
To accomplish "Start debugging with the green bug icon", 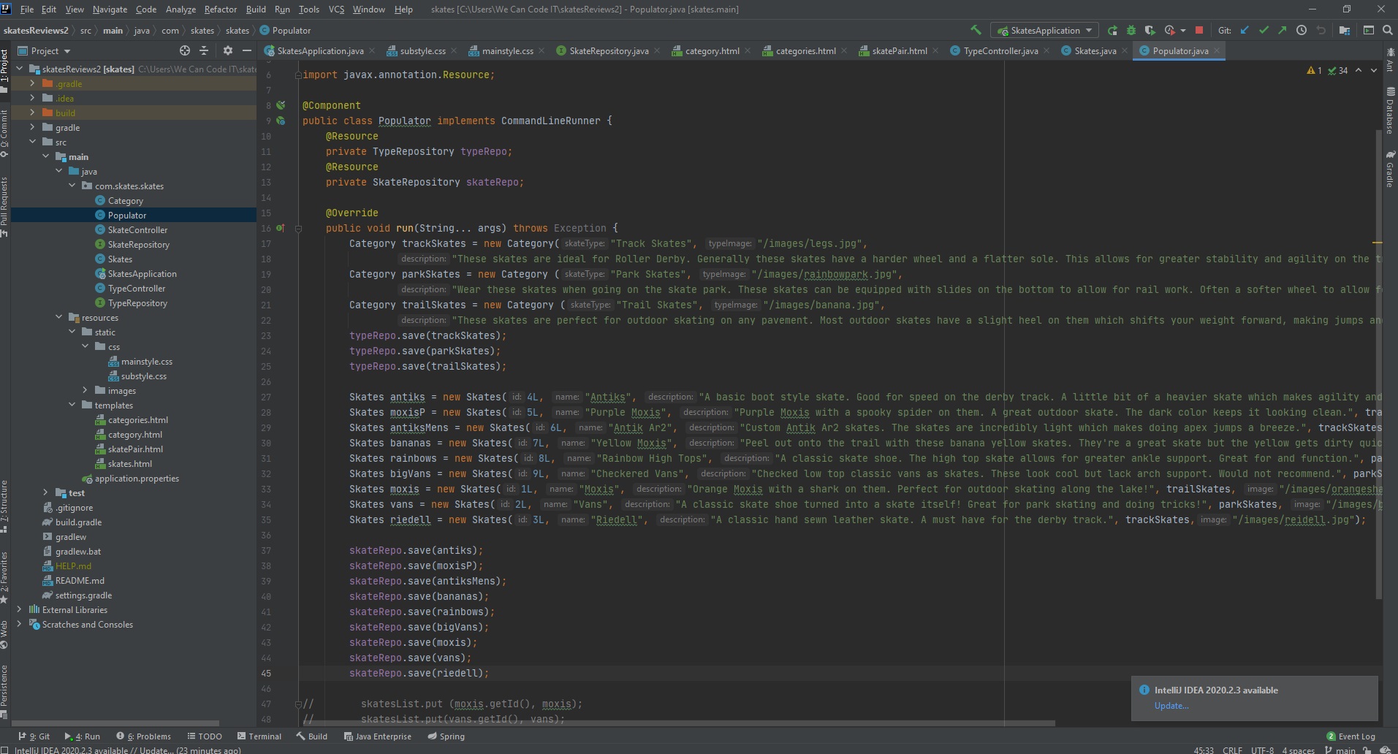I will [1131, 30].
